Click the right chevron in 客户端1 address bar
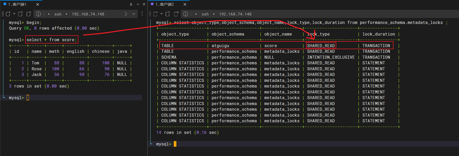Image resolution: width=459 pixels, height=156 pixels. coord(126,14)
